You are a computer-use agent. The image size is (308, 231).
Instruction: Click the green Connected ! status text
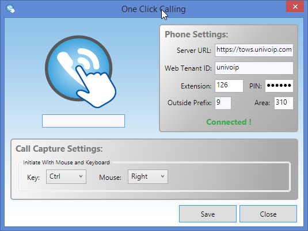click(229, 122)
